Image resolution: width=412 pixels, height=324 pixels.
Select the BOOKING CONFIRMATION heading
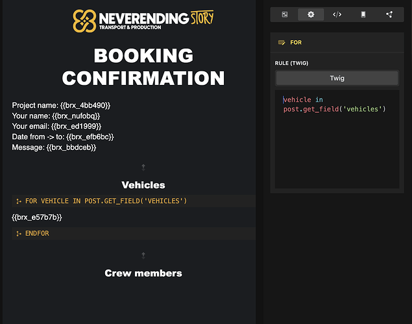[x=143, y=67]
